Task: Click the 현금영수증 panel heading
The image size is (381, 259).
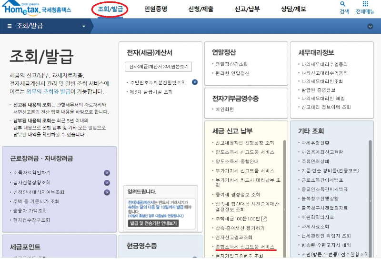Action: coord(141,246)
